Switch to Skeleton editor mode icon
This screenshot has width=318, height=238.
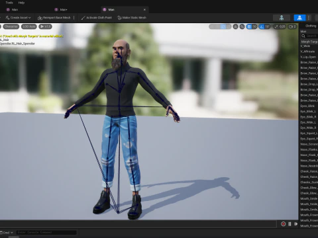pos(282,18)
